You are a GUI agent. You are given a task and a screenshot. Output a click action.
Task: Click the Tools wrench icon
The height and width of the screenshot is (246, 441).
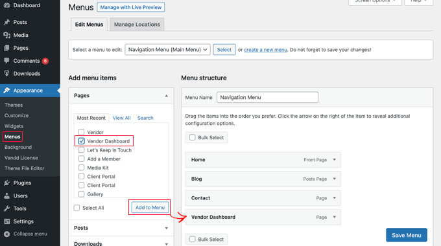(6, 208)
